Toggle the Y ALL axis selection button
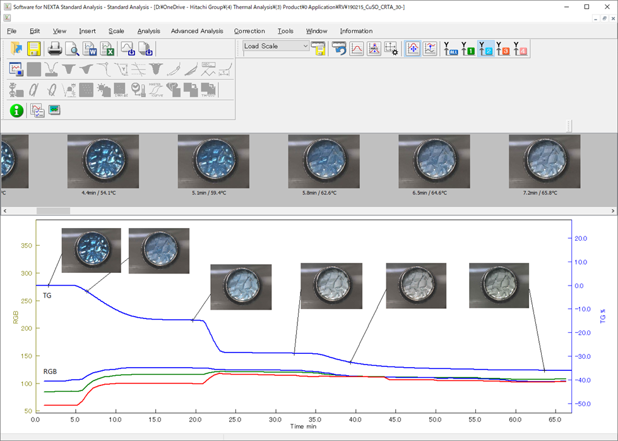The width and height of the screenshot is (618, 441). tap(451, 49)
